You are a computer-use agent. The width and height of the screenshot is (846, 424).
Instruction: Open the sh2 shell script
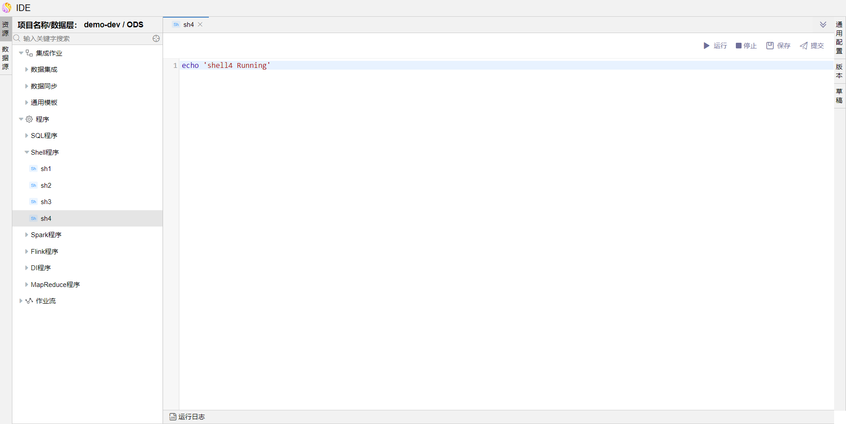(x=46, y=186)
